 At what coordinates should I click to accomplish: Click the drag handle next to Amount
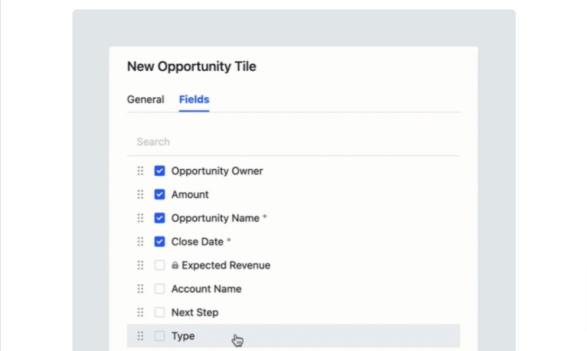pos(140,194)
